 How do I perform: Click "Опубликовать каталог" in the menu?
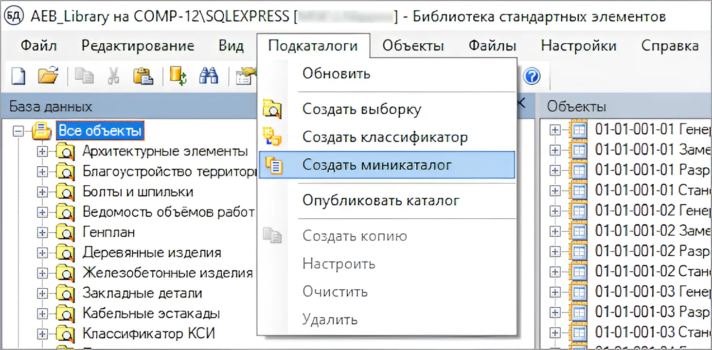point(380,200)
